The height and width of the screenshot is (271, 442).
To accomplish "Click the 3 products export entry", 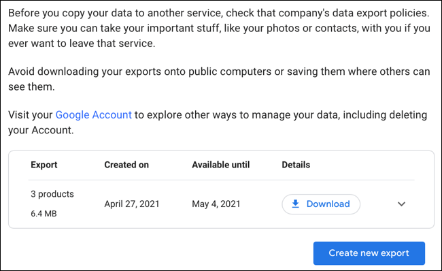I will (52, 194).
